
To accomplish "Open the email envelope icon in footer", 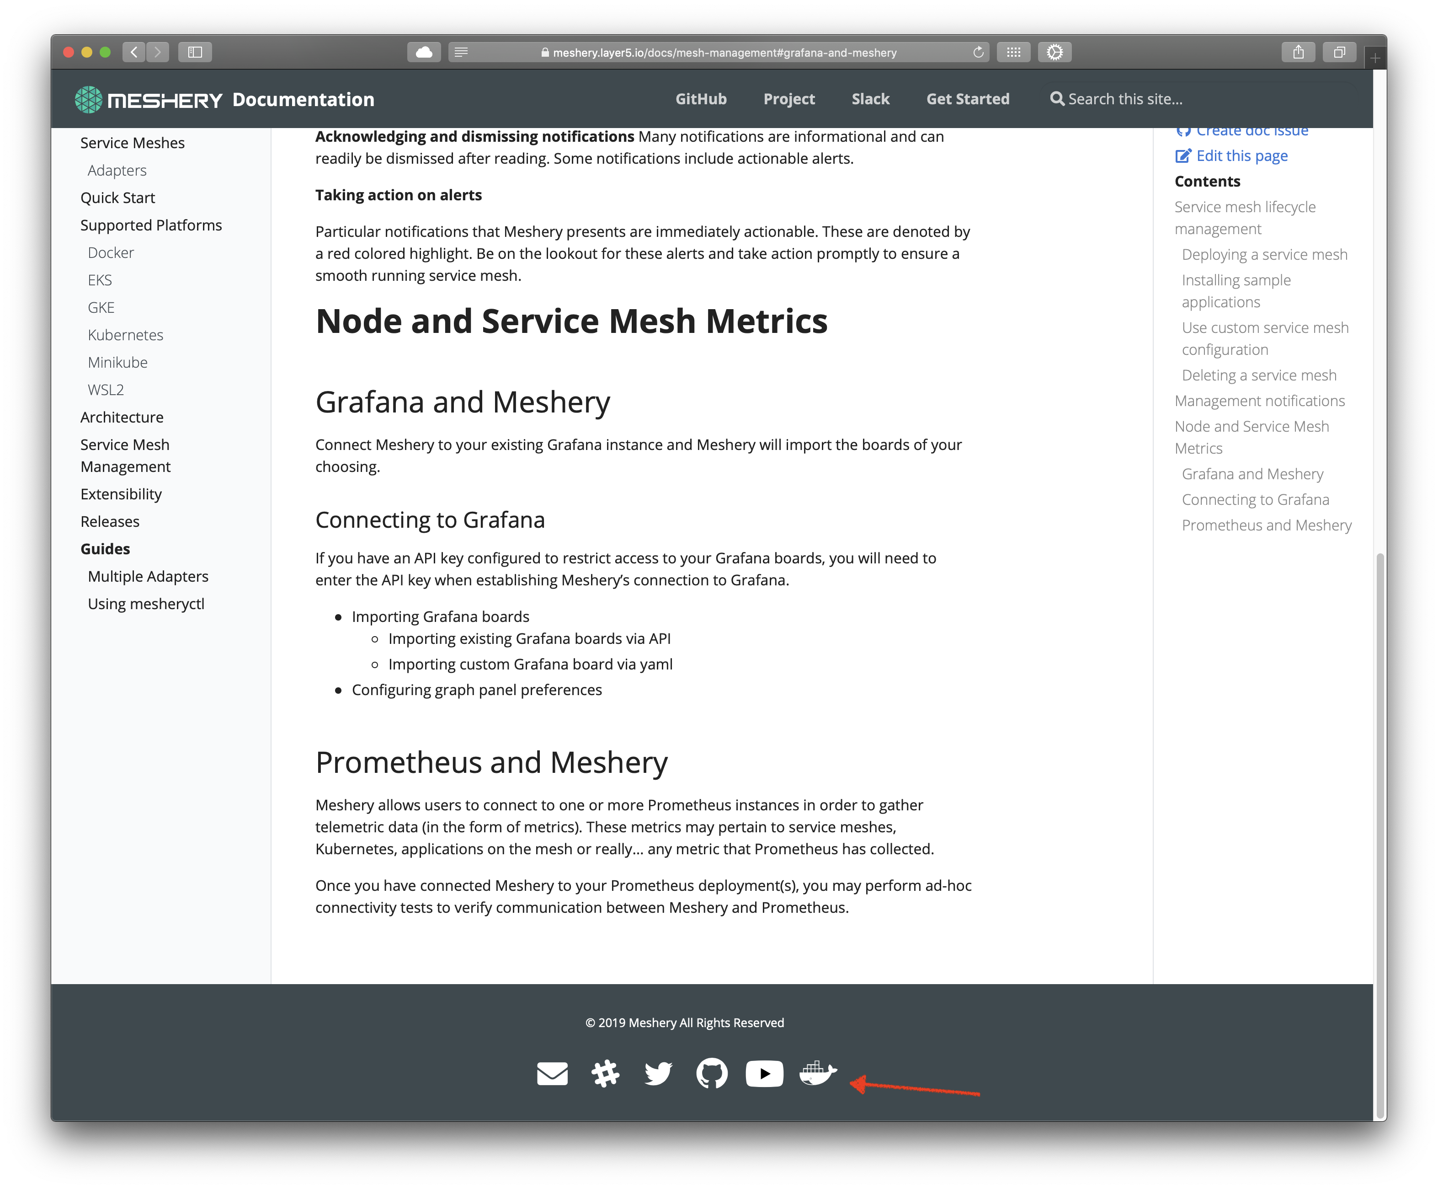I will (553, 1073).
